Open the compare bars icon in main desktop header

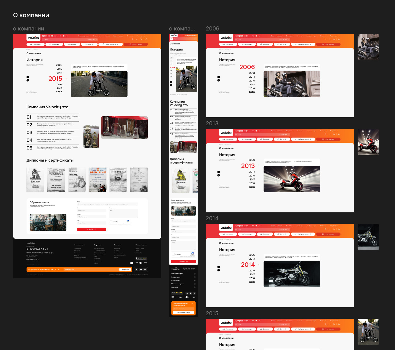pos(137,39)
